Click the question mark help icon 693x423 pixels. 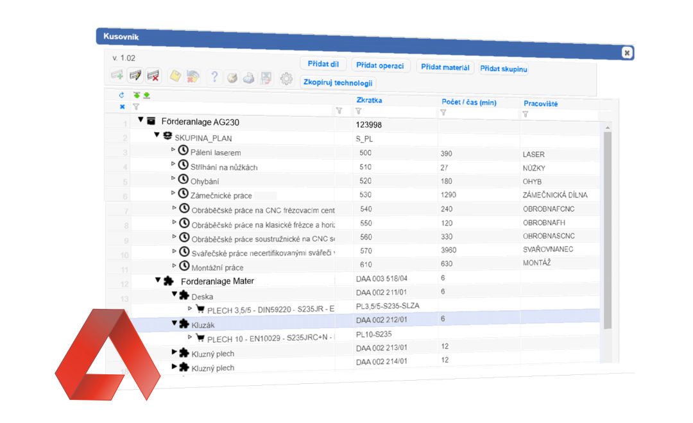[214, 77]
